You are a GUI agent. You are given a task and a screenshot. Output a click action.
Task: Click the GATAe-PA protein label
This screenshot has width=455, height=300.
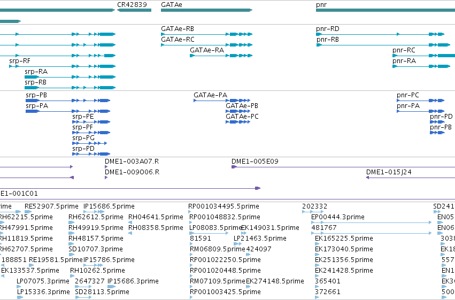point(210,95)
